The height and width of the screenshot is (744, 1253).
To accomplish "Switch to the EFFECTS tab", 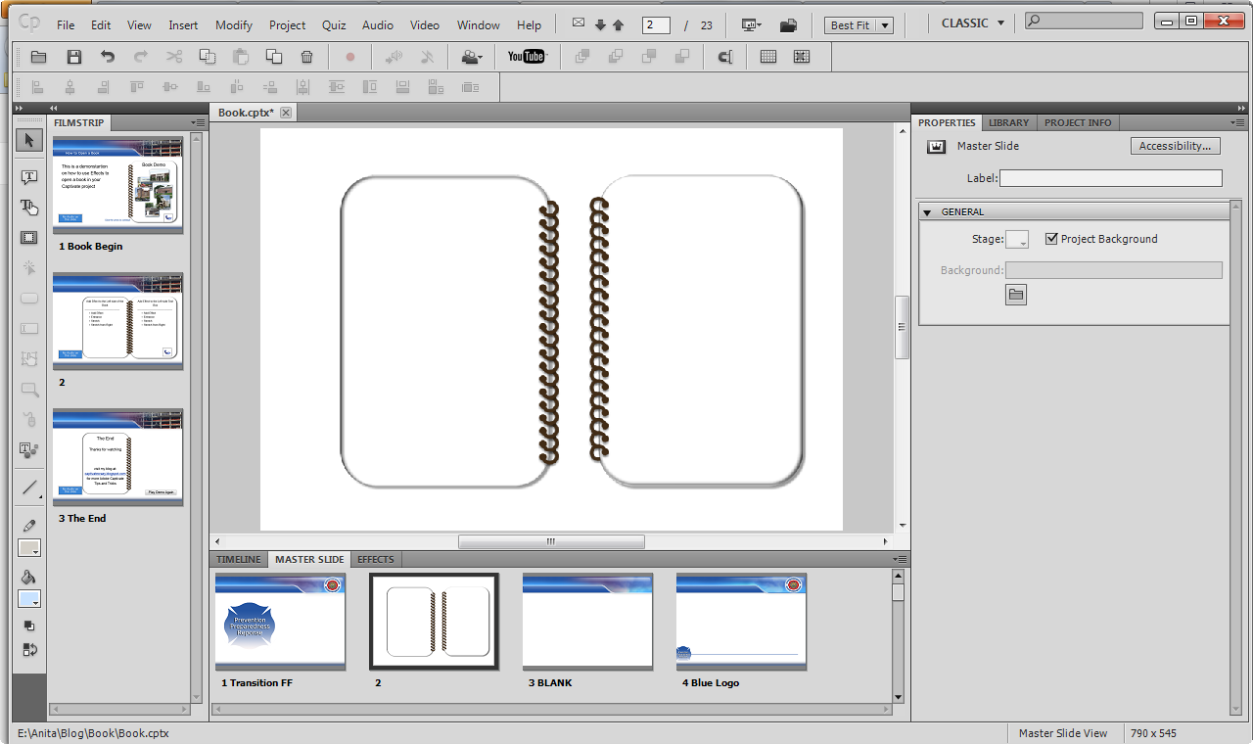I will (x=376, y=559).
